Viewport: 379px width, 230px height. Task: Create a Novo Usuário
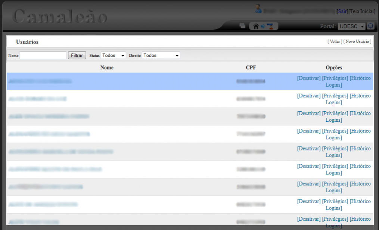357,41
